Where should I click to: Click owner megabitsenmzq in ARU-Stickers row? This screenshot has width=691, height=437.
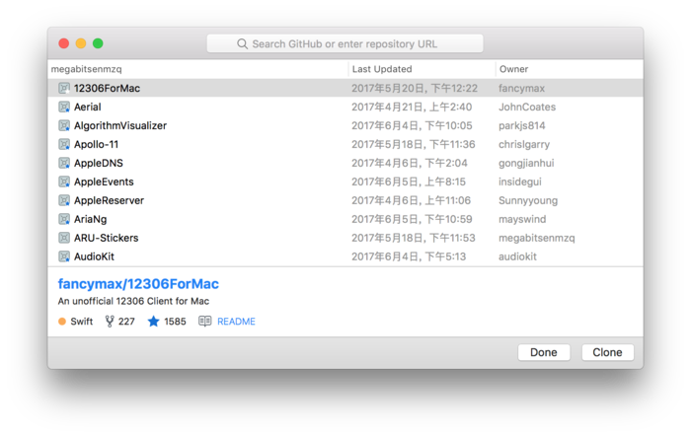pyautogui.click(x=537, y=238)
